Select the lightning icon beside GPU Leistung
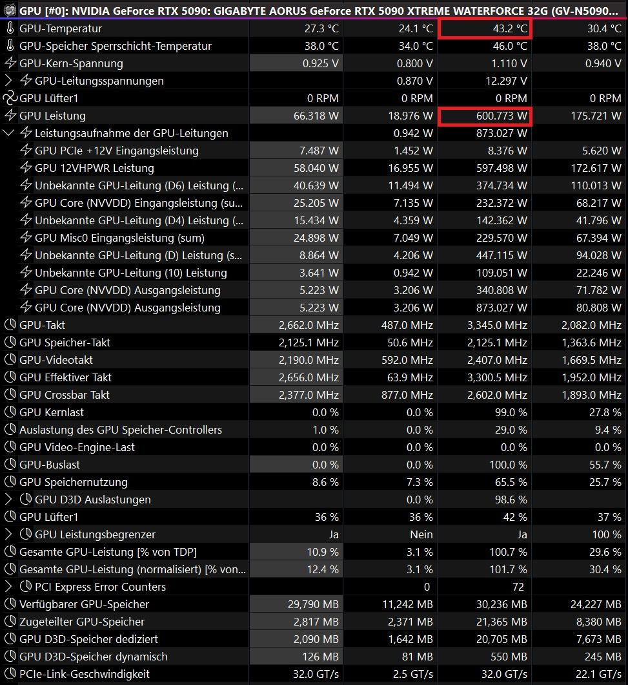Viewport: 628px width, 685px height. (10, 115)
